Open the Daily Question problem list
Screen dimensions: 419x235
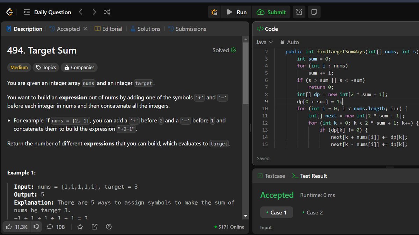click(x=47, y=12)
